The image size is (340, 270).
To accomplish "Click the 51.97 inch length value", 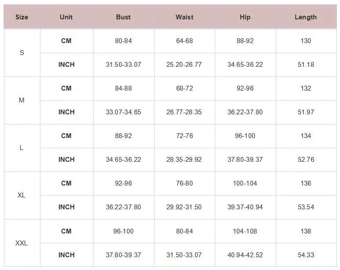I will tap(306, 112).
